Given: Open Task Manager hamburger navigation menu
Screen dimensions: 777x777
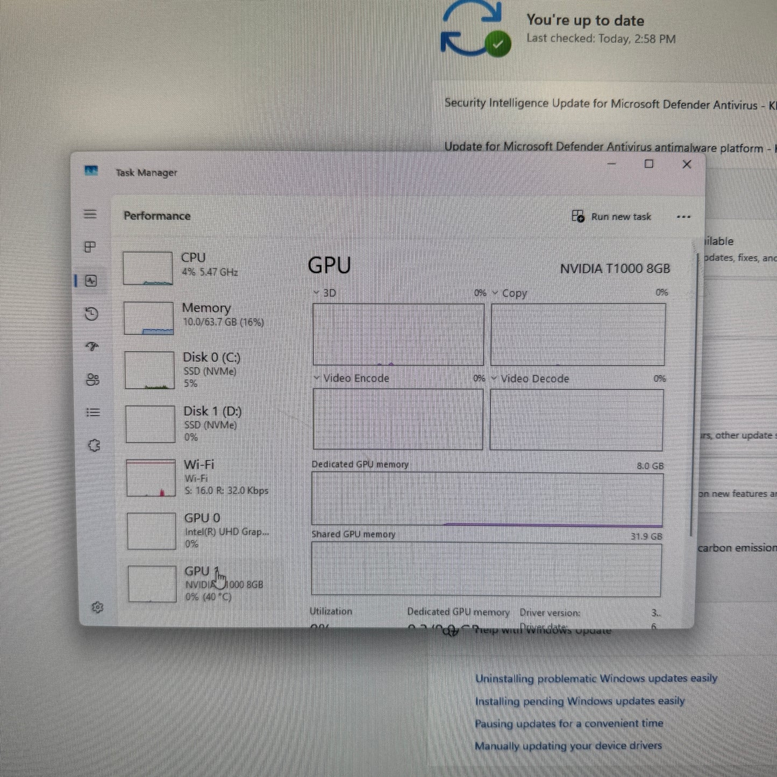Looking at the screenshot, I should point(90,214).
